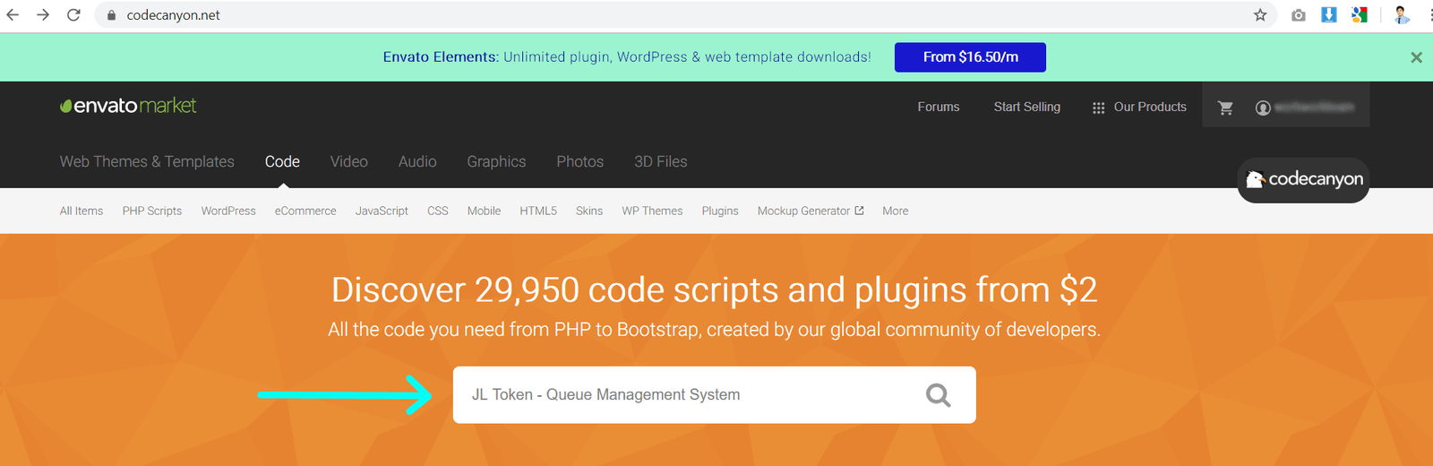
Task: Switch to the Audio tab
Action: (417, 161)
